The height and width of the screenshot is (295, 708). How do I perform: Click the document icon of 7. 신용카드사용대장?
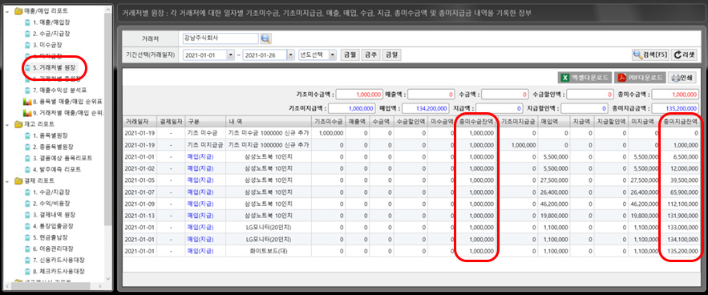[x=28, y=261]
